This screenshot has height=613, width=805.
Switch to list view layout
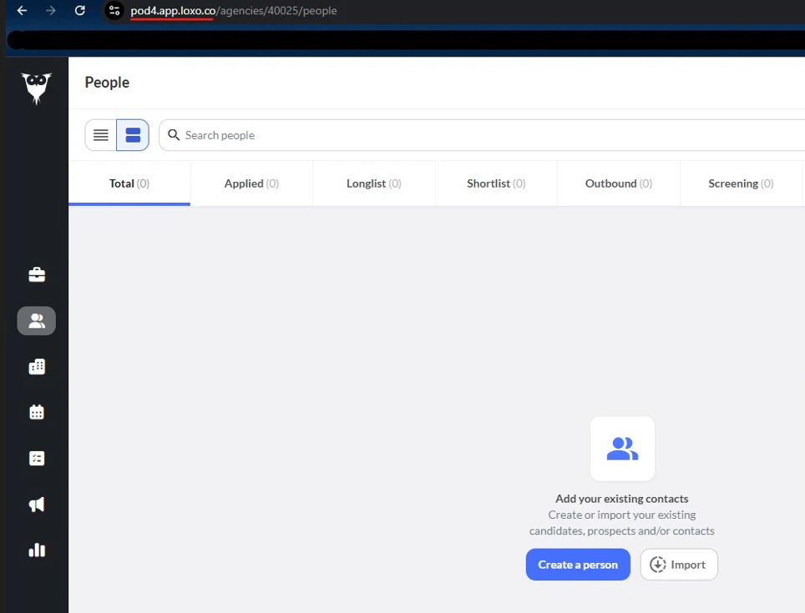click(x=101, y=134)
